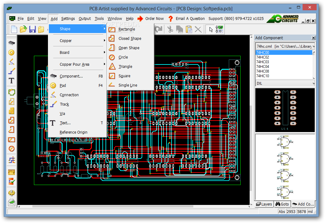Select 74HC02 in the component list
The image size is (325, 223).
[x=284, y=57]
